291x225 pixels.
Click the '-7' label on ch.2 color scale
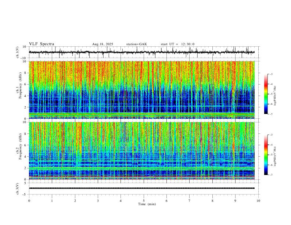coord(271,175)
